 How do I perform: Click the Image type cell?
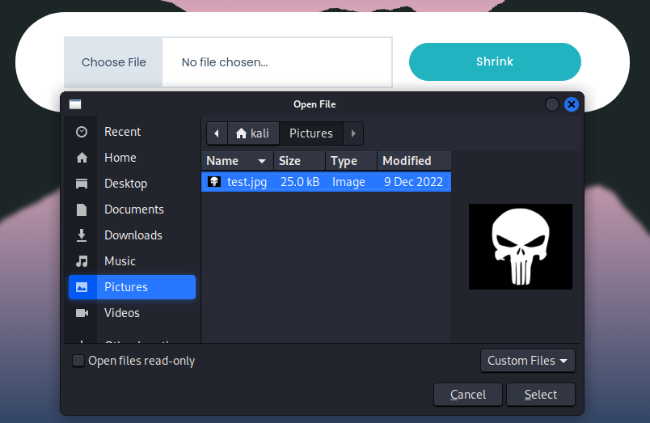coord(348,182)
